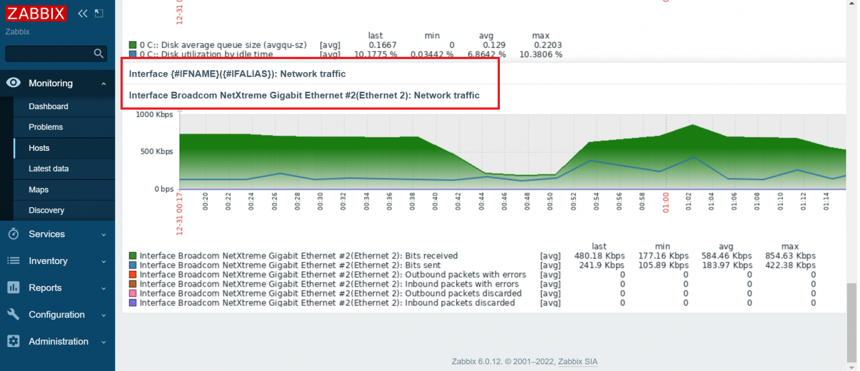Click the Disk average queue size legend label
The height and width of the screenshot is (371, 860).
[224, 45]
